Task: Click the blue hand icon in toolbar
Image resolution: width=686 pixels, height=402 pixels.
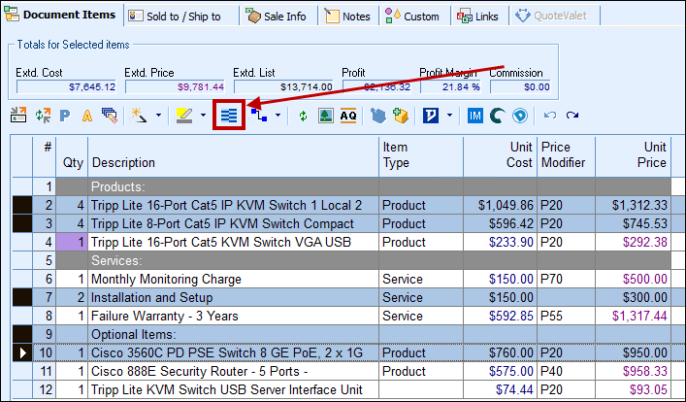Action: tap(378, 116)
